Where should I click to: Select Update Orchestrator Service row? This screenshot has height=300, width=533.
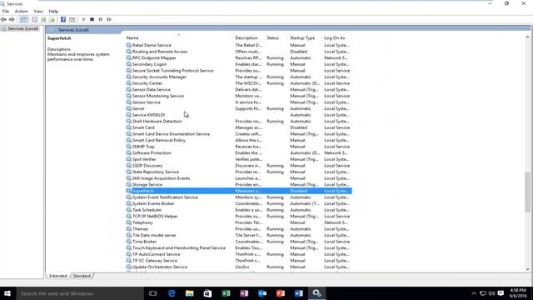click(x=238, y=267)
